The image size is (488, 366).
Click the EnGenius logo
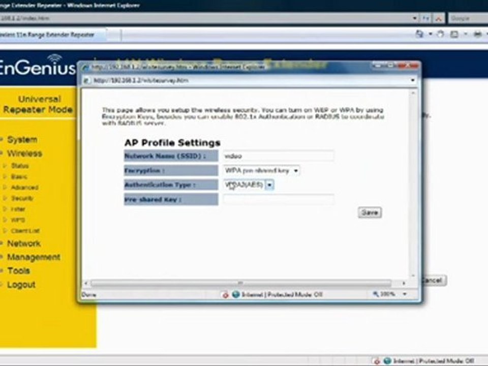tap(37, 66)
